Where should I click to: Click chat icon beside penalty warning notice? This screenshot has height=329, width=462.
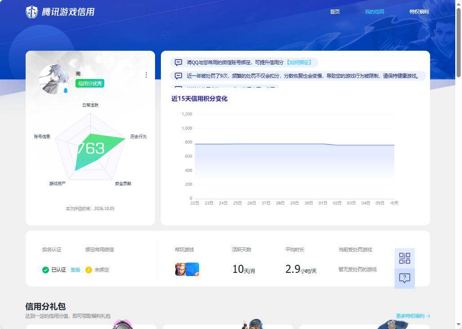178,76
